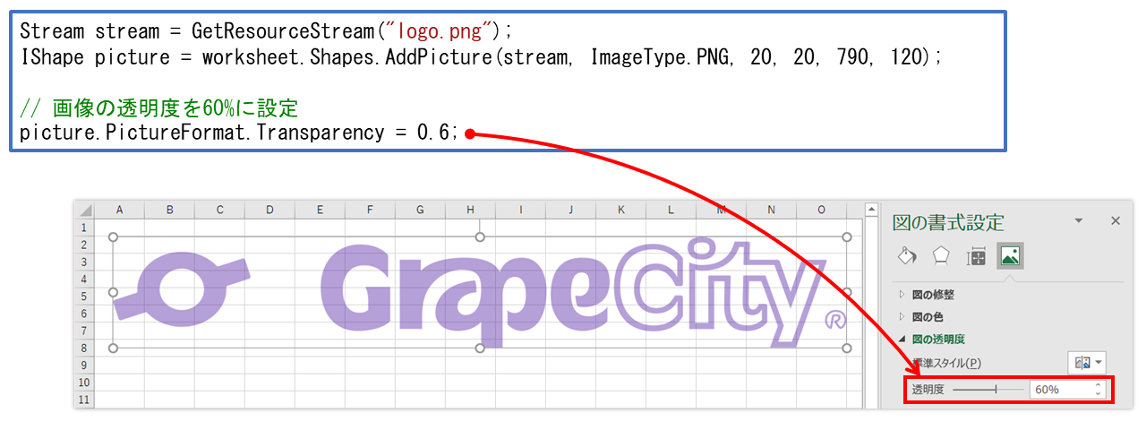Viewport: 1146px width, 430px height.
Task: Select row 5 header
Action: click(84, 296)
